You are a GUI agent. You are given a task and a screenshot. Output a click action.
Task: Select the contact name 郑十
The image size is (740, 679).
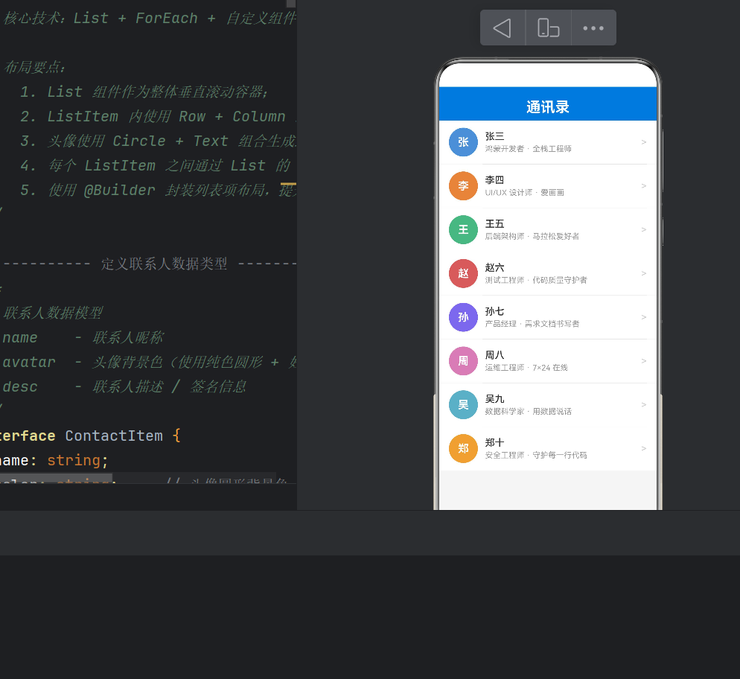494,442
